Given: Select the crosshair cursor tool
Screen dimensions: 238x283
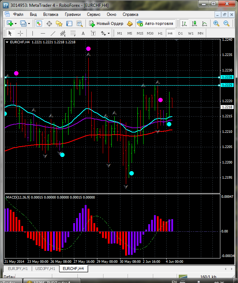Looking at the screenshot, I should pyautogui.click(x=21, y=33).
